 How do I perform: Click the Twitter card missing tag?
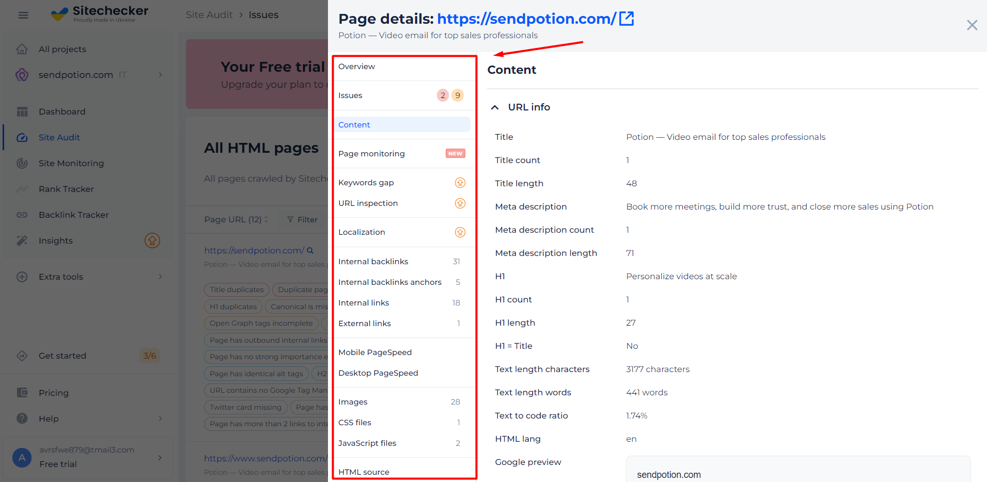pos(245,407)
